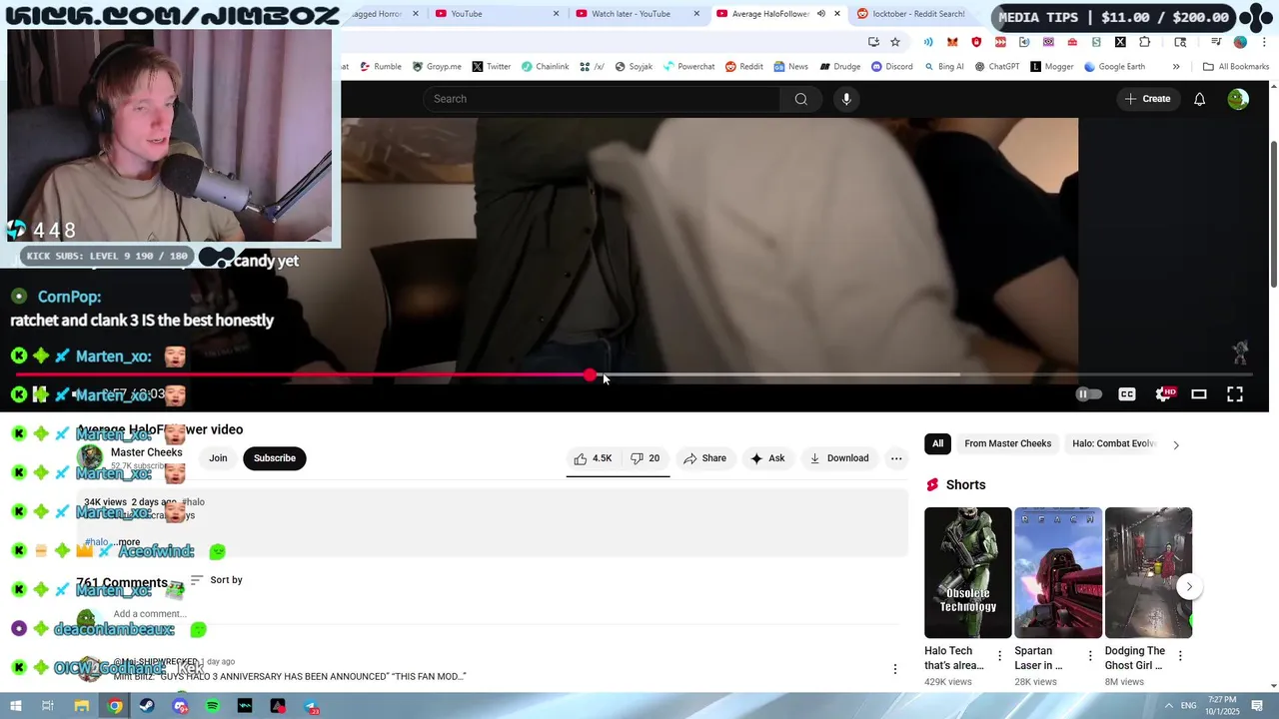The height and width of the screenshot is (719, 1279).
Task: Show more filter chips with the right chevron
Action: click(x=1175, y=444)
